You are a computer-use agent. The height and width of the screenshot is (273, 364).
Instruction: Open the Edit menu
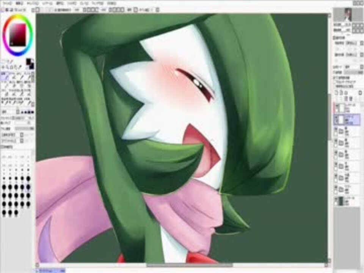pyautogui.click(x=19, y=3)
